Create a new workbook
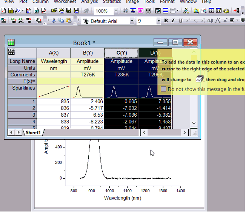This screenshot has width=246, height=213. coord(11,11)
